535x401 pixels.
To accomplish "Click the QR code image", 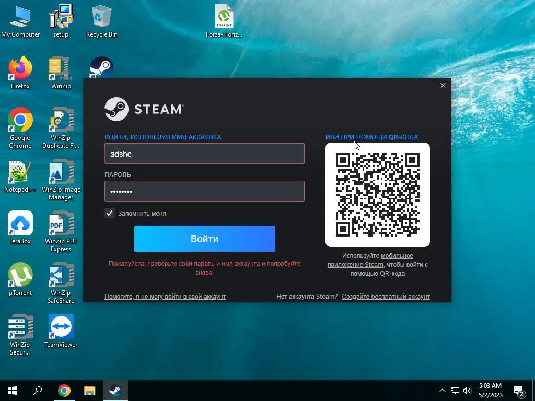I will coord(378,195).
